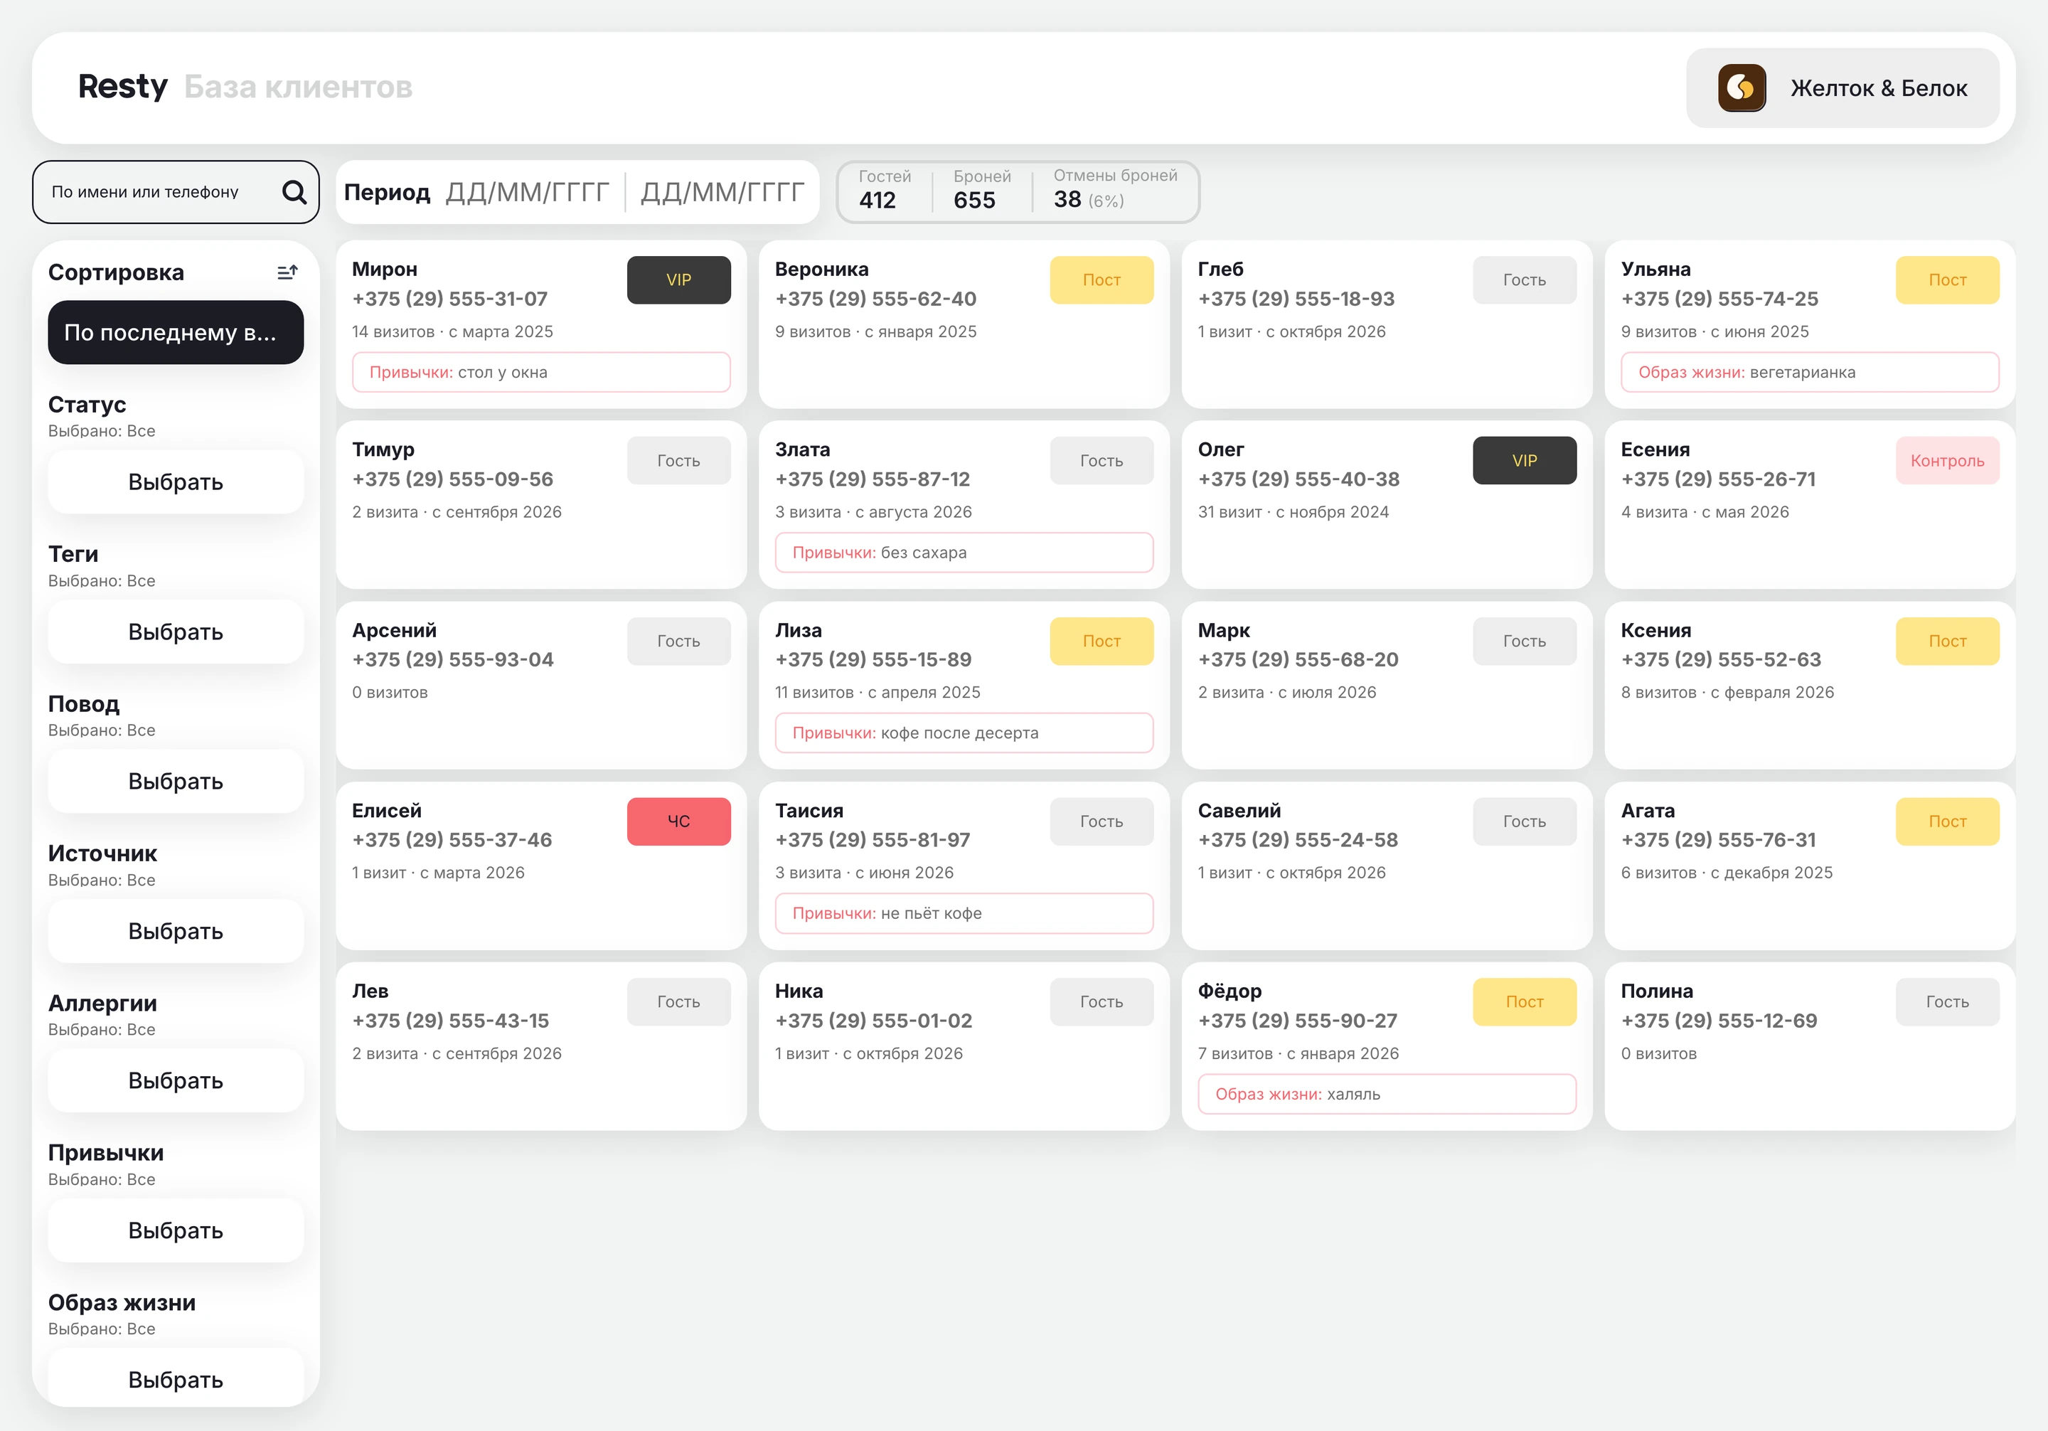Screen dimensions: 2048x1431
Task: Open the Теги filter Выбрать selector
Action: [x=176, y=632]
